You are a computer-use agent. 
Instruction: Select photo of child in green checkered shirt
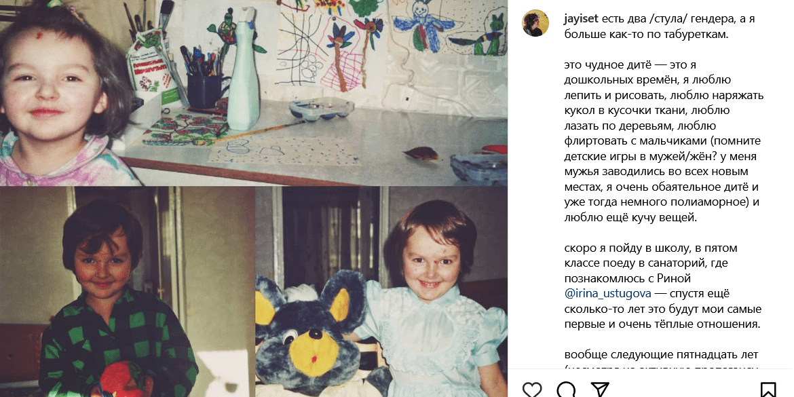[127, 292]
